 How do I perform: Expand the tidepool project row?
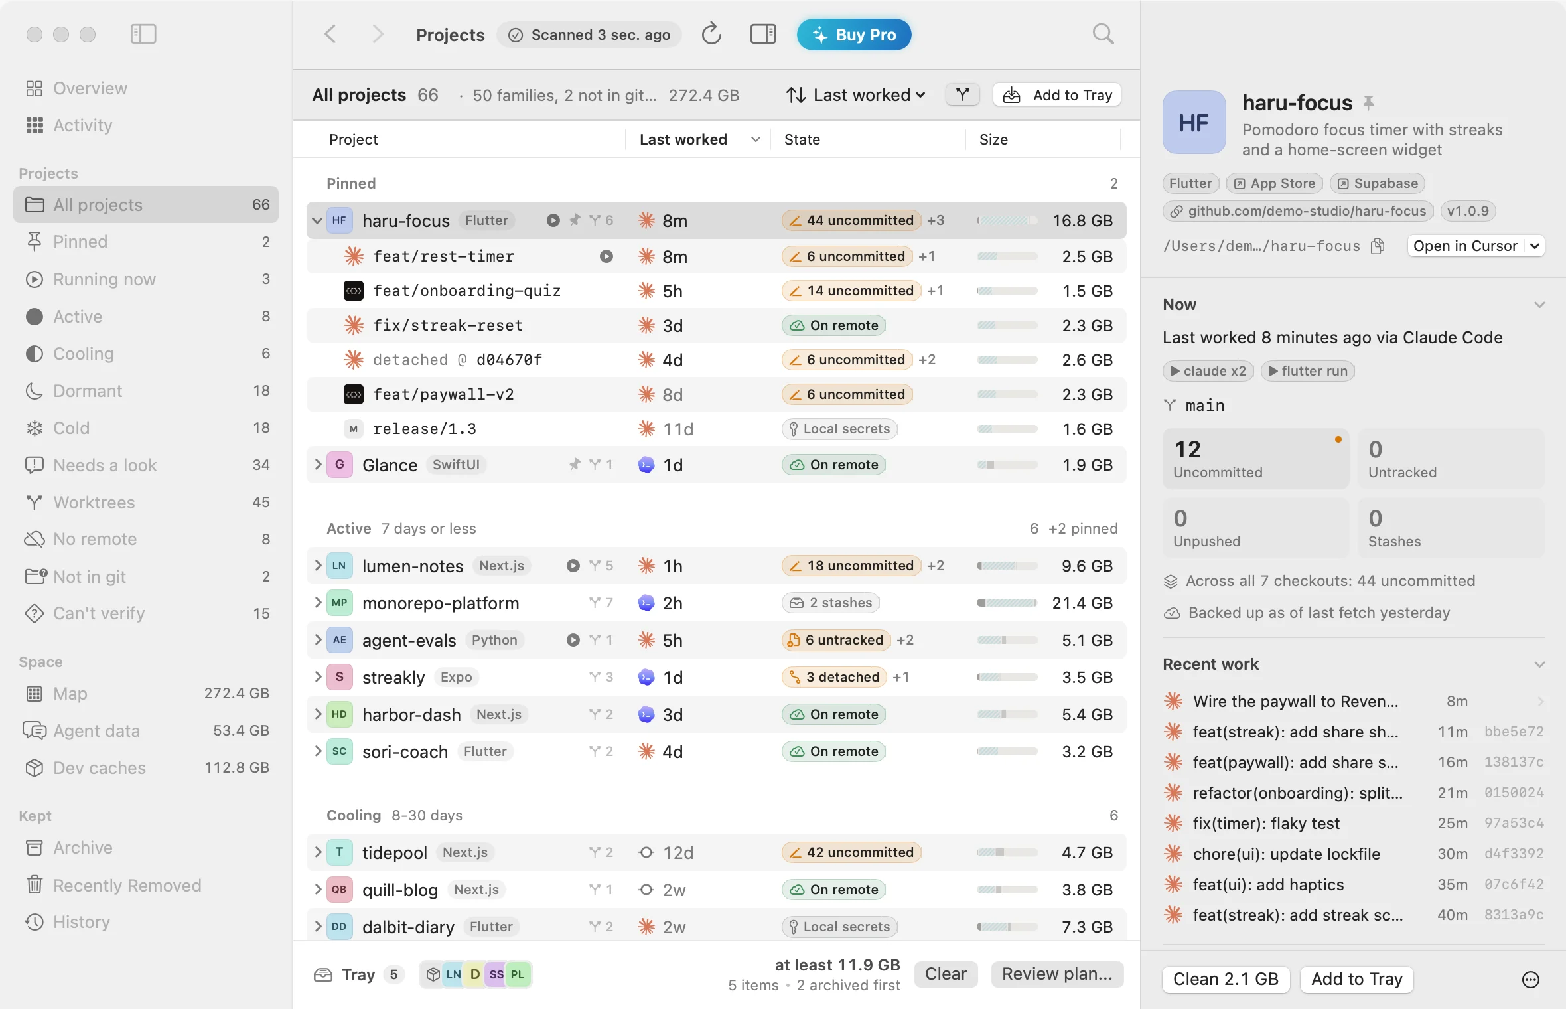tap(317, 852)
